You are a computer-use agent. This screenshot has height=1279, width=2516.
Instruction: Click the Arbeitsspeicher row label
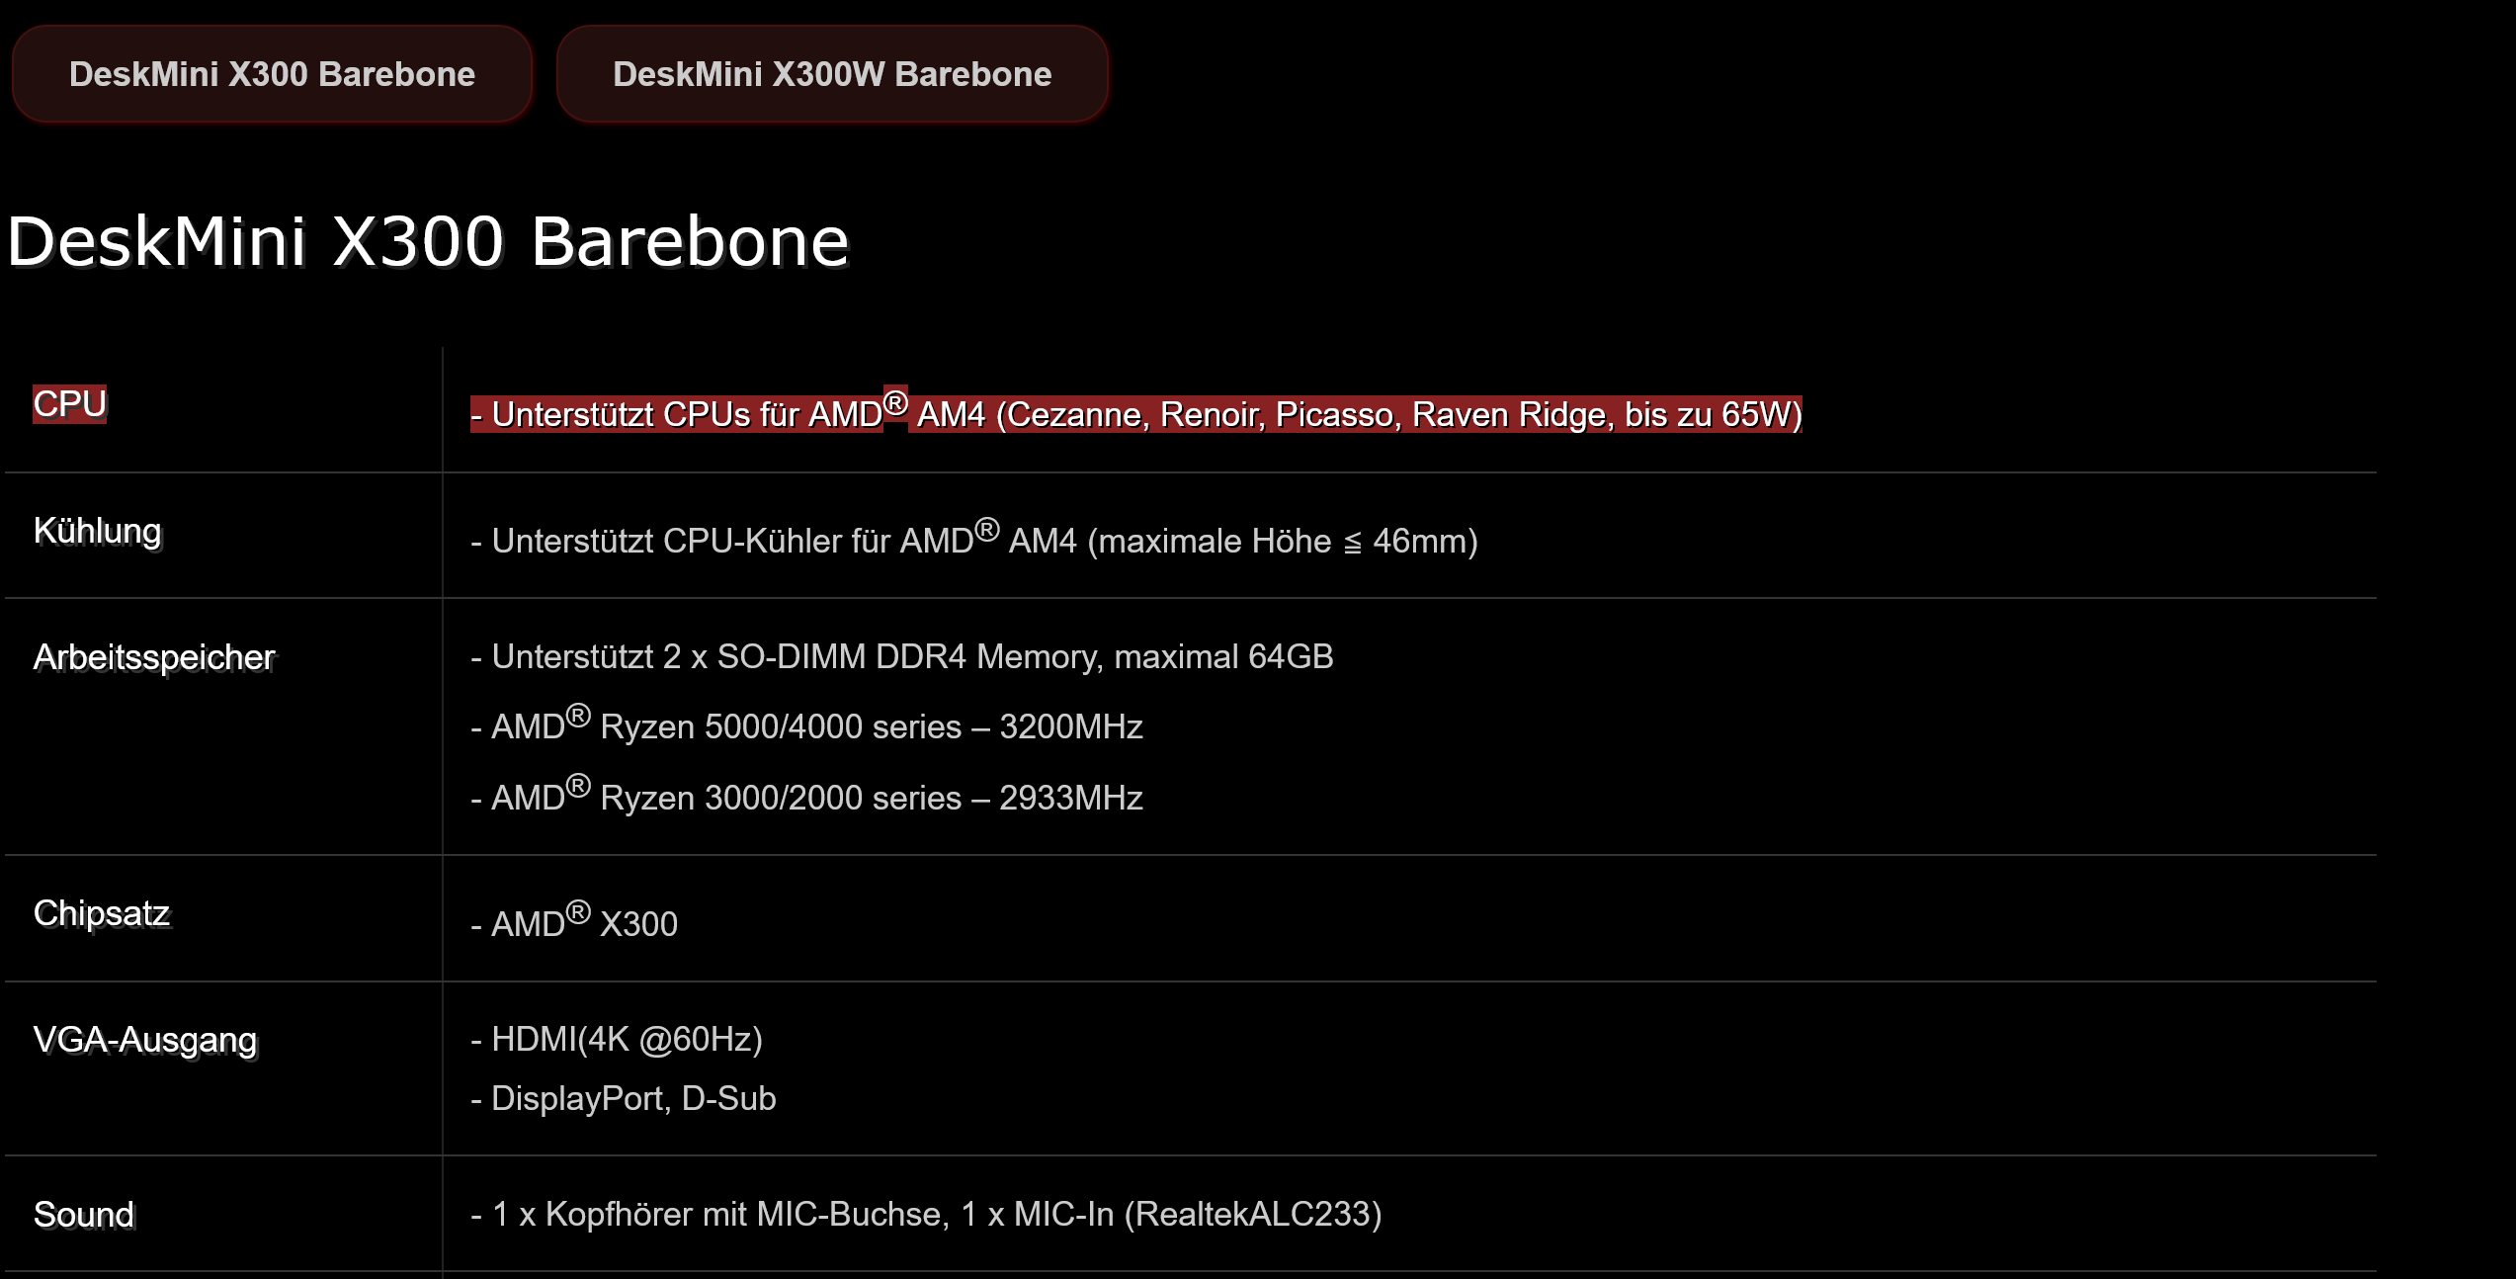154,655
